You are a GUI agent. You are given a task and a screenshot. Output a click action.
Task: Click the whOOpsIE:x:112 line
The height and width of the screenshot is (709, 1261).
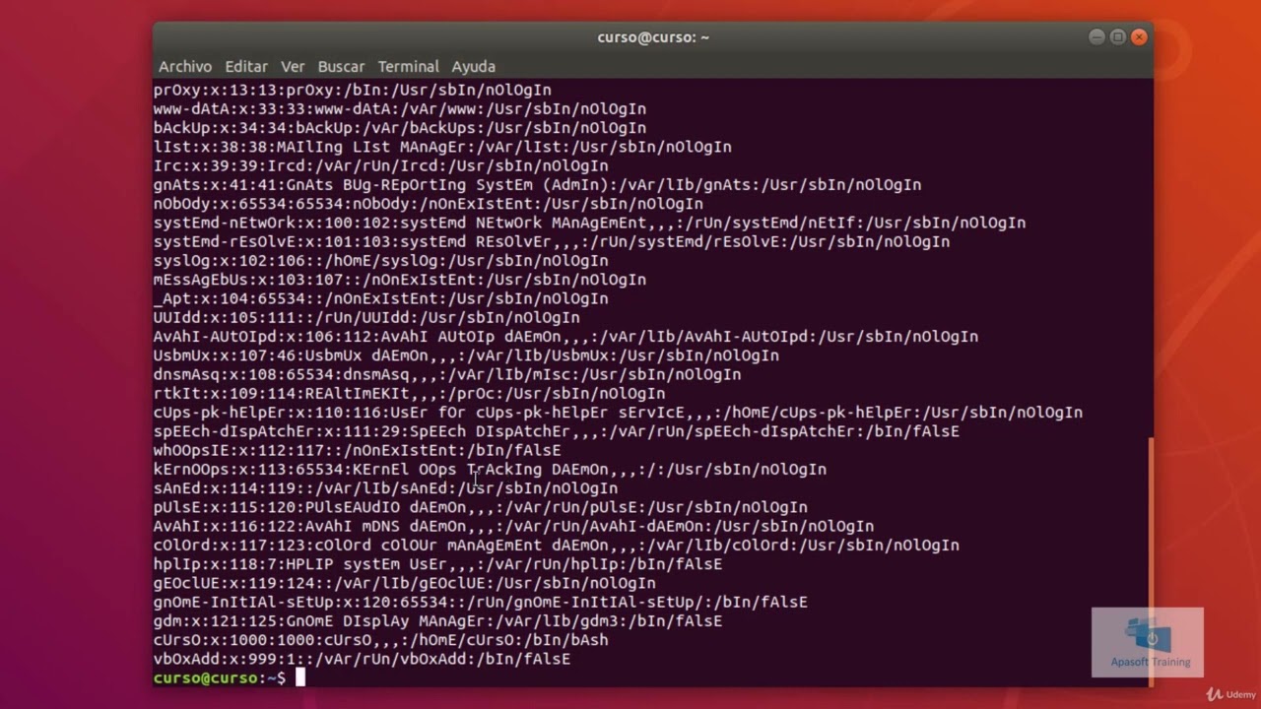(x=358, y=450)
